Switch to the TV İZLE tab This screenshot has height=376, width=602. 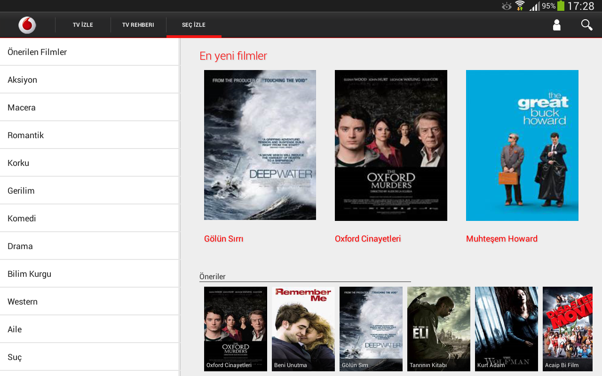tap(83, 25)
